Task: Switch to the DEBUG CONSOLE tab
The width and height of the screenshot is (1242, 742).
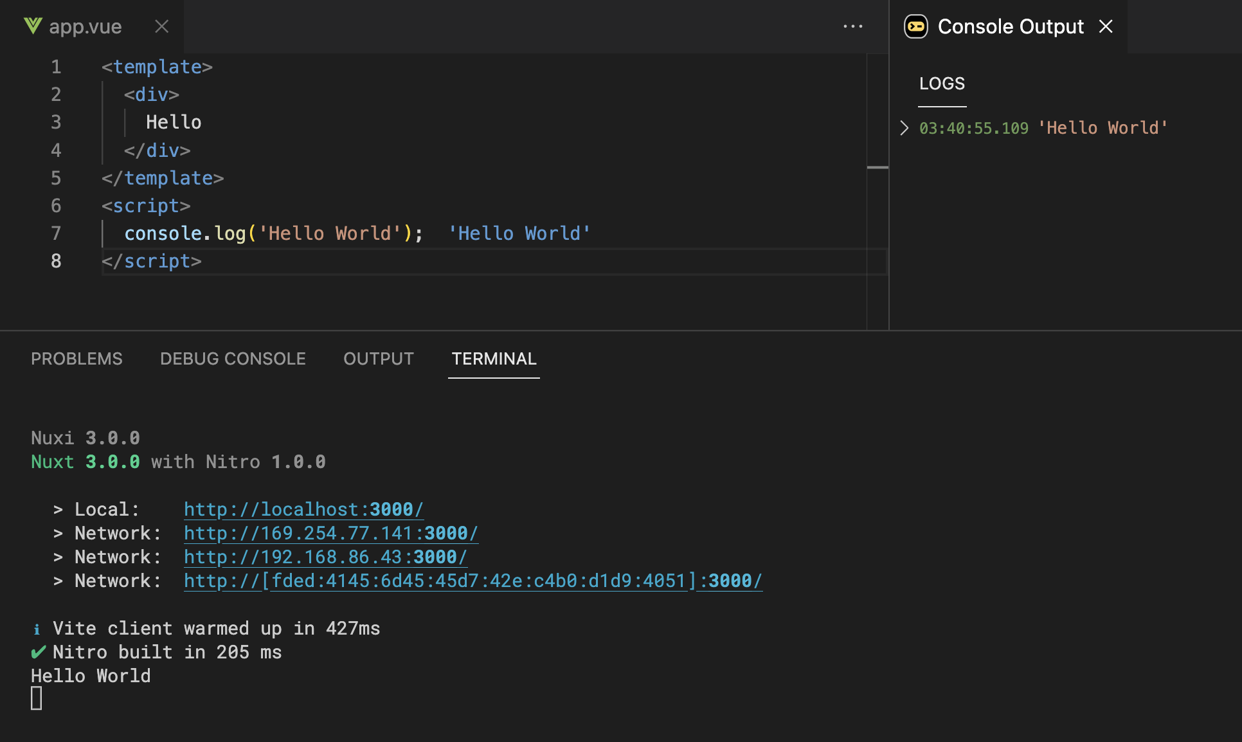Action: click(233, 359)
